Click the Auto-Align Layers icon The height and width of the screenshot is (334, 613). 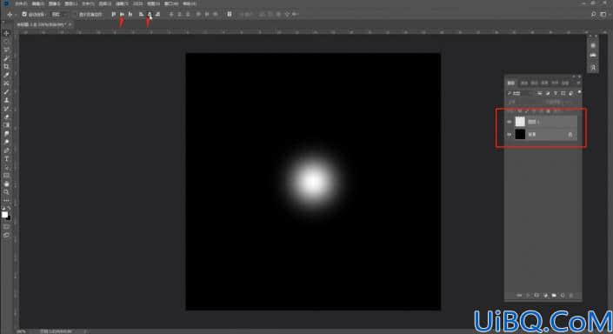pos(230,14)
